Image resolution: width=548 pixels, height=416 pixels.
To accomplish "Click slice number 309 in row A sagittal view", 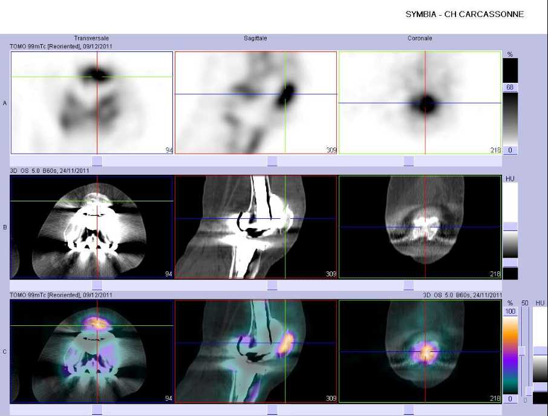I will [331, 150].
